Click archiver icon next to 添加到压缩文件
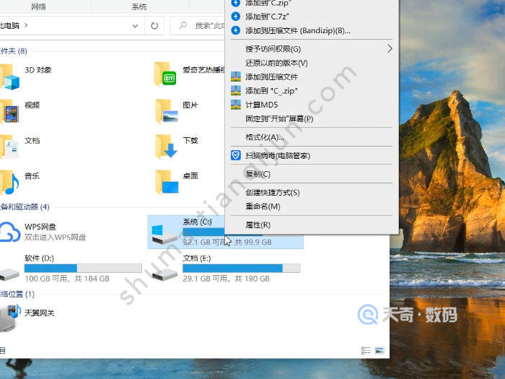The image size is (505, 379). [236, 77]
